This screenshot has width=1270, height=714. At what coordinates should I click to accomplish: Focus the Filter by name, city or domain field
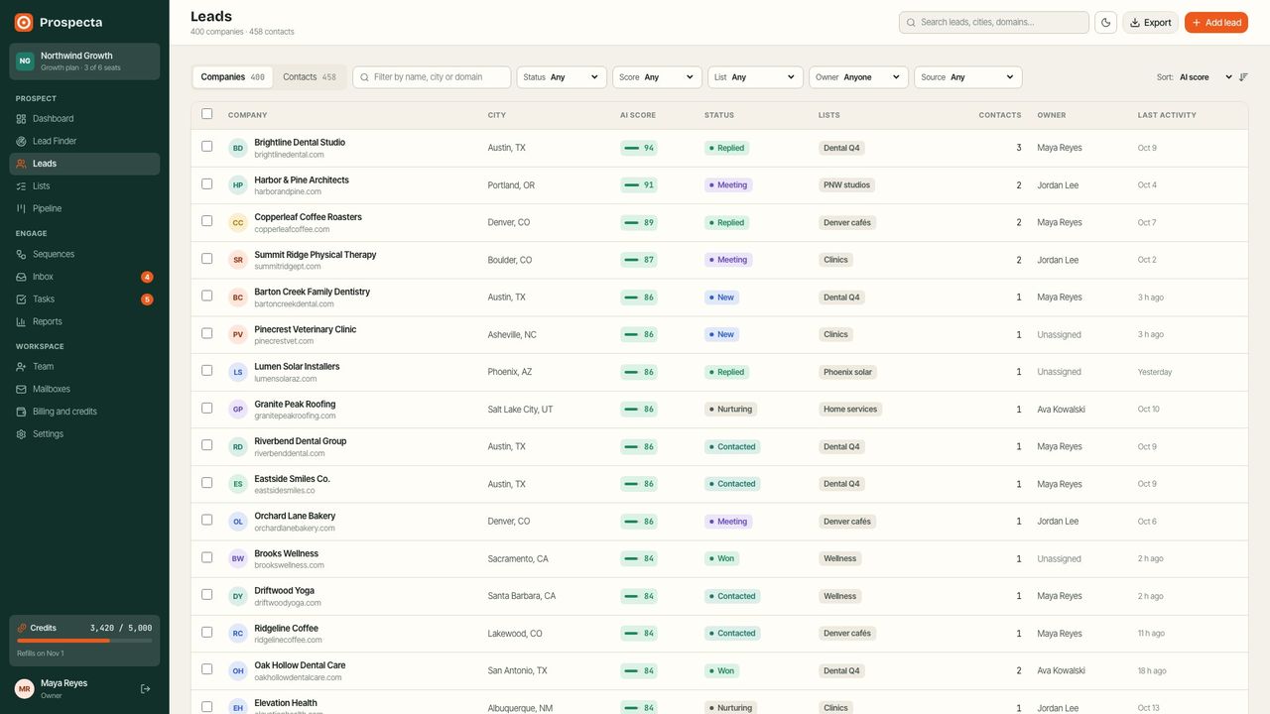[432, 77]
